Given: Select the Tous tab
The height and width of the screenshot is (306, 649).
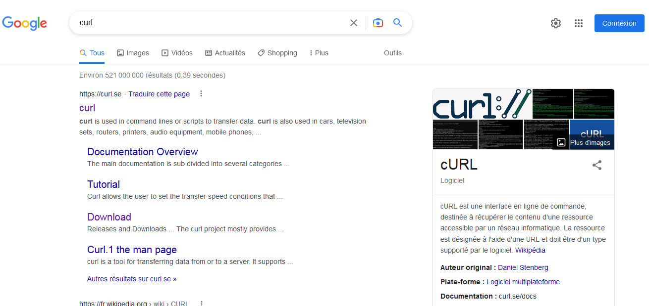Looking at the screenshot, I should click(92, 53).
